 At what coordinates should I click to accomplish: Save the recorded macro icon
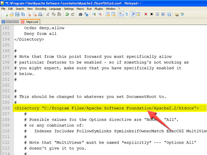click(x=169, y=14)
